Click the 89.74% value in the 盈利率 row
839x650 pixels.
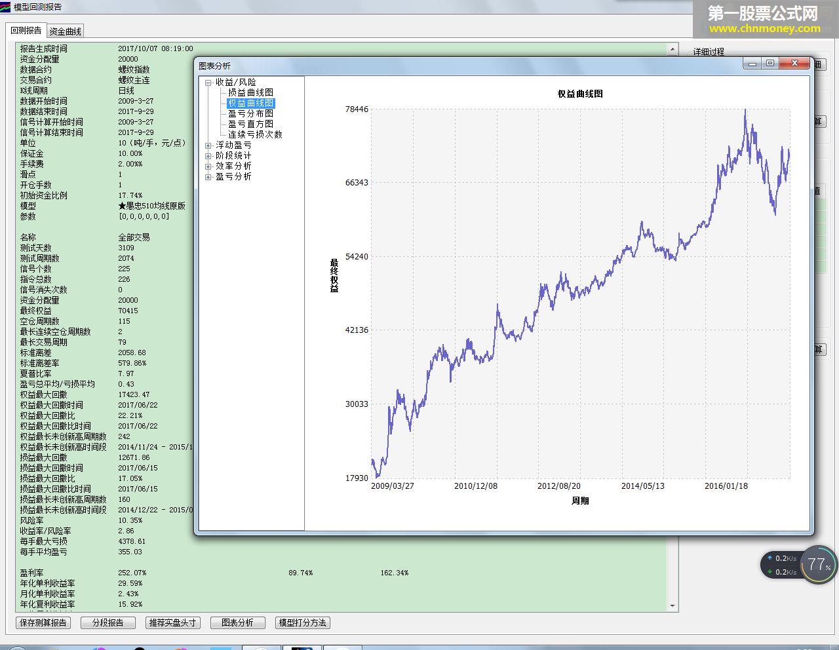[x=300, y=573]
